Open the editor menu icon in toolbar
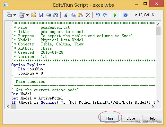166x127 pixels. 9,15
